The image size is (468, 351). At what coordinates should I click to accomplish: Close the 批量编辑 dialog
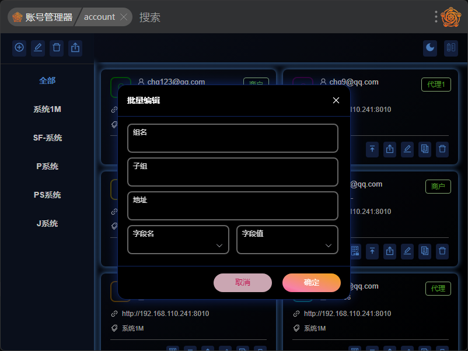[336, 100]
